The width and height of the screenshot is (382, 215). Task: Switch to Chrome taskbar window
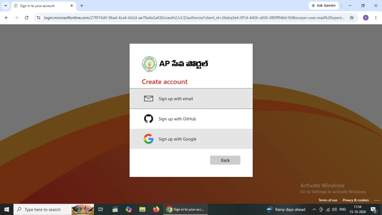coord(185,209)
